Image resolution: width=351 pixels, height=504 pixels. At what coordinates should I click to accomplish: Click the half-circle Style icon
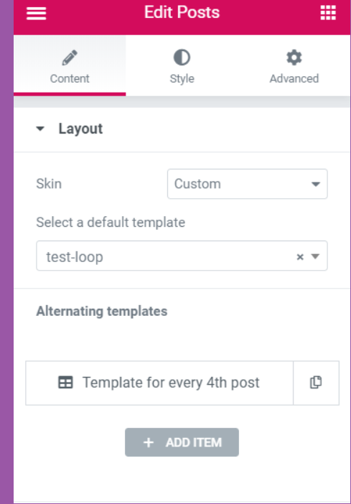(182, 57)
